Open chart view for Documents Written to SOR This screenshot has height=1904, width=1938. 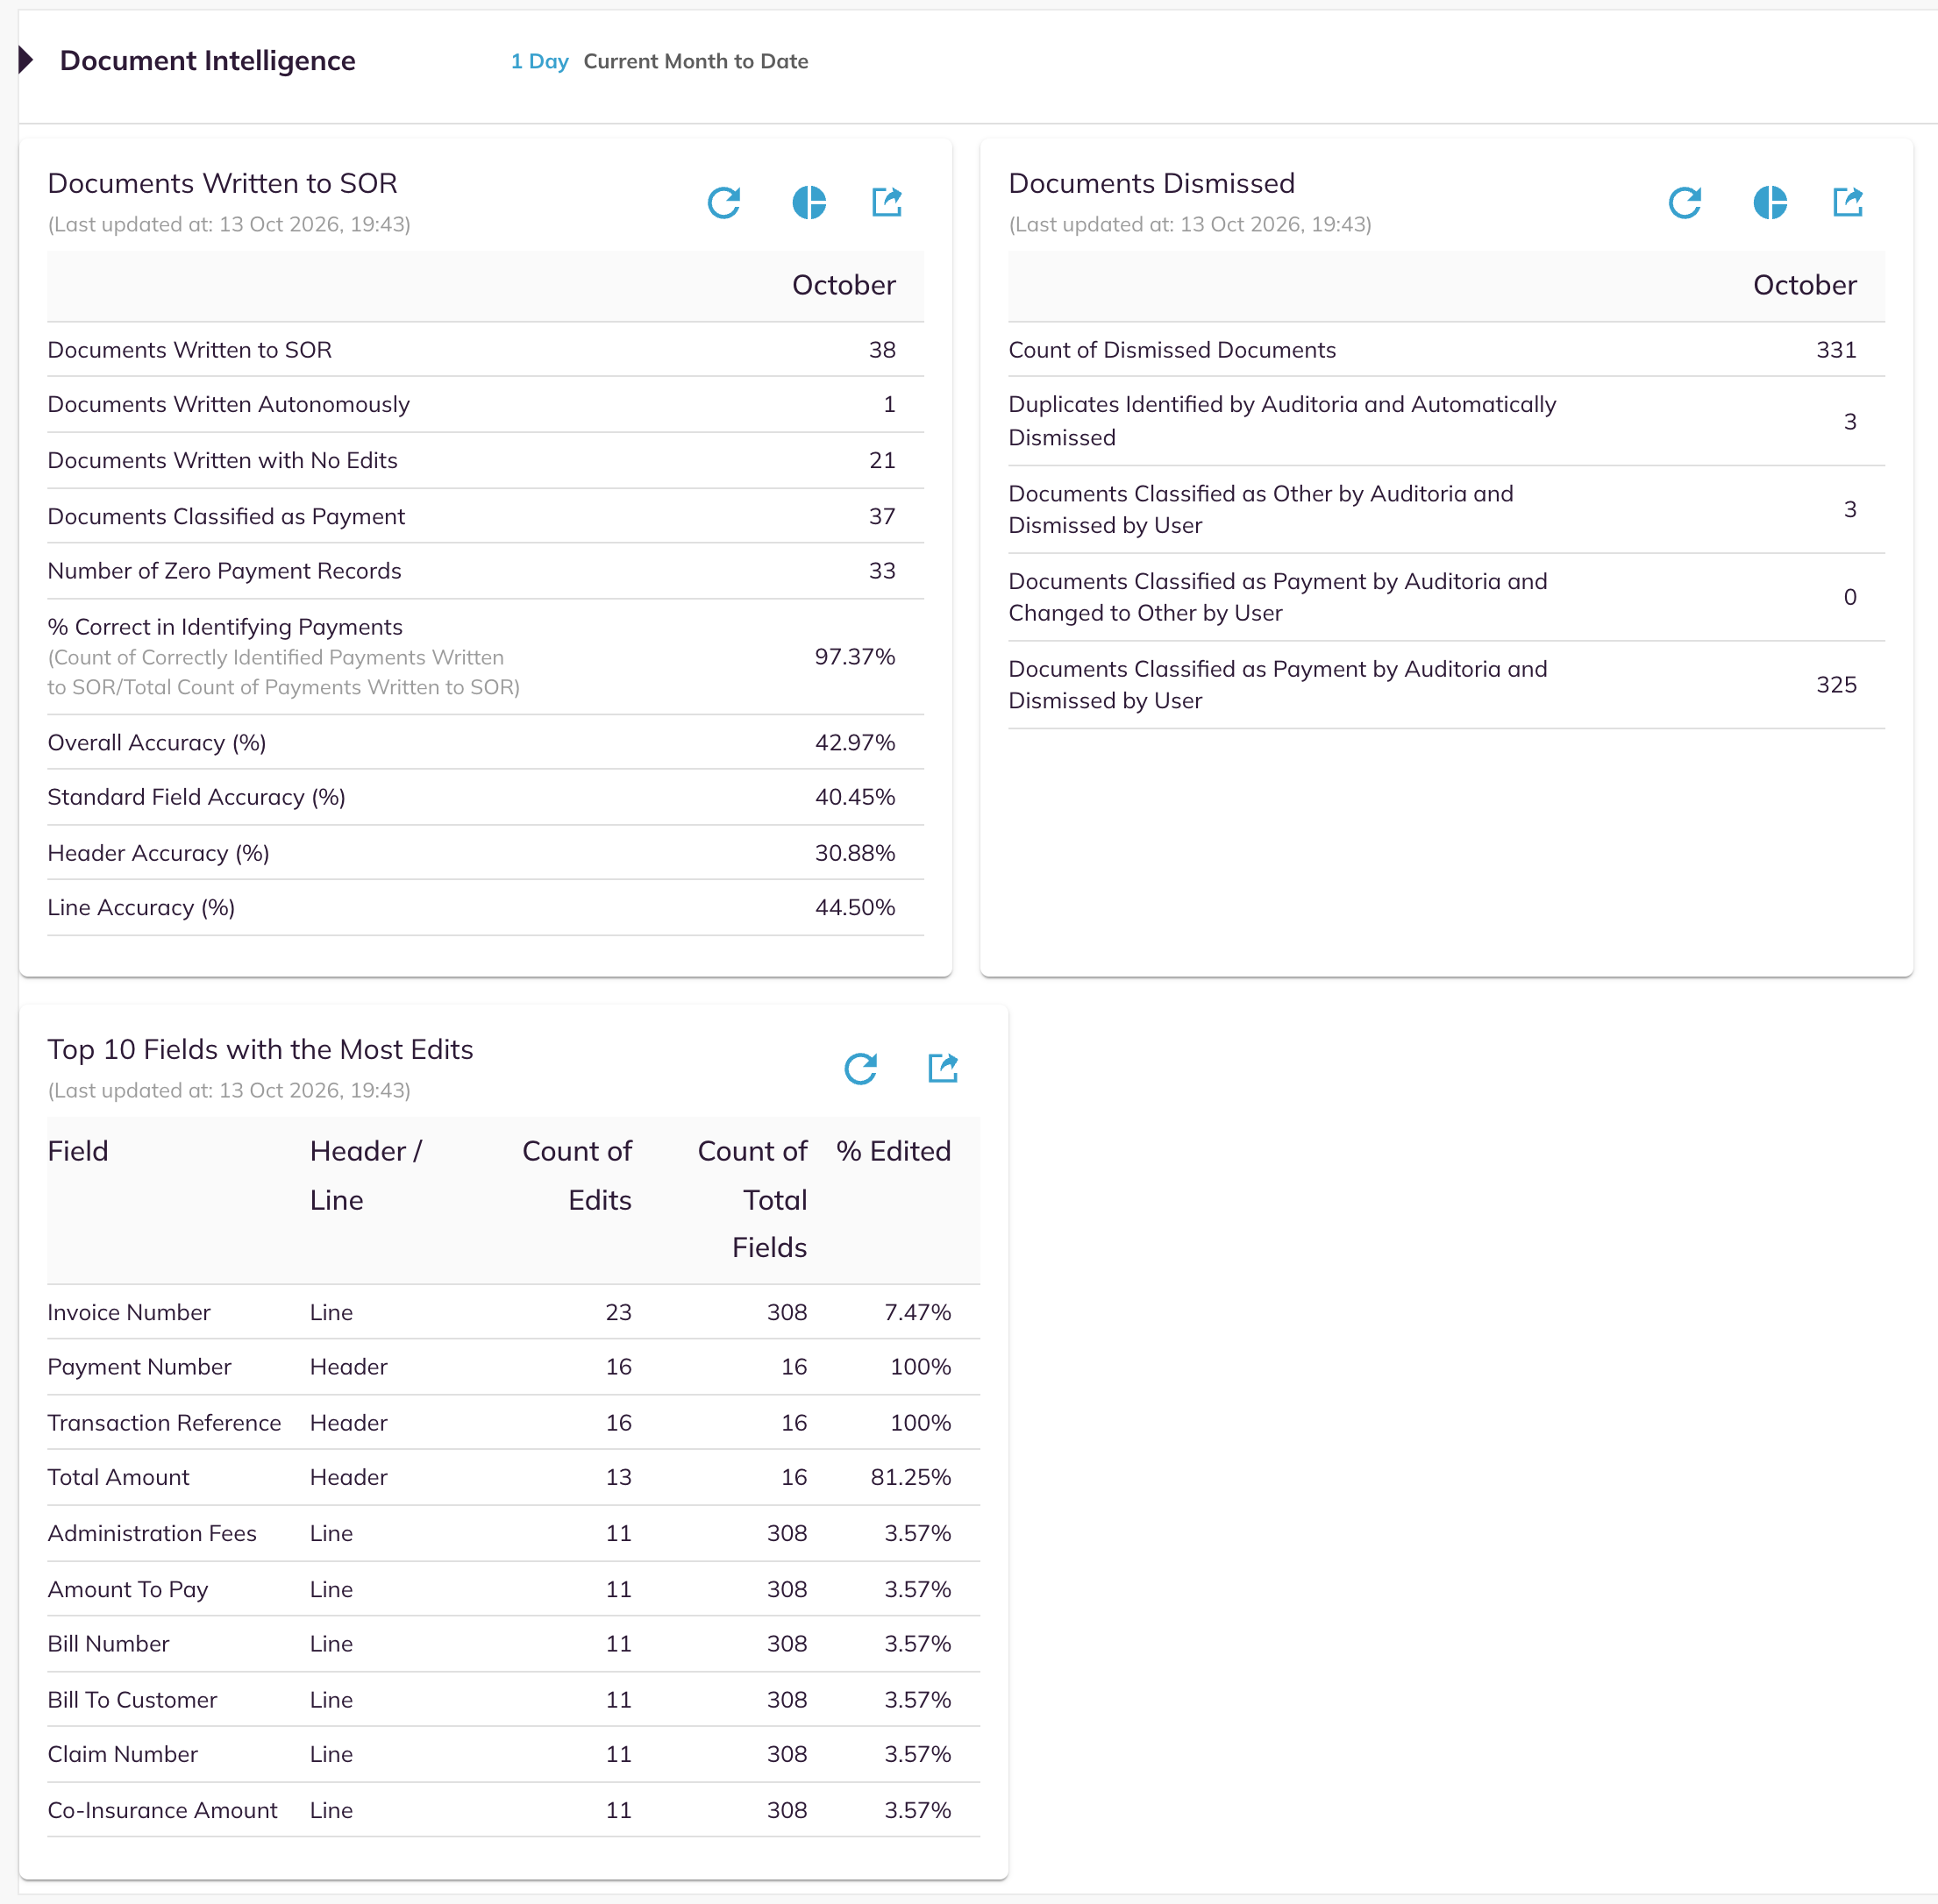809,203
